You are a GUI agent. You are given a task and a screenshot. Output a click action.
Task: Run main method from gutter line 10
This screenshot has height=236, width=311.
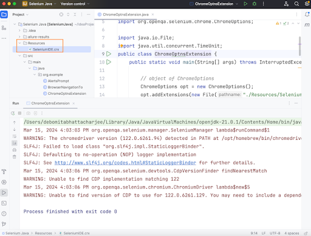(x=109, y=62)
